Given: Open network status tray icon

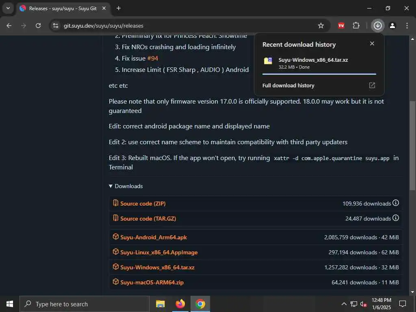Looking at the screenshot, I should 354,304.
